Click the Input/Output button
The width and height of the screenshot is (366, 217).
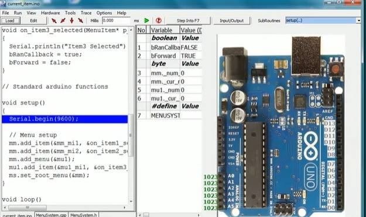click(x=231, y=20)
